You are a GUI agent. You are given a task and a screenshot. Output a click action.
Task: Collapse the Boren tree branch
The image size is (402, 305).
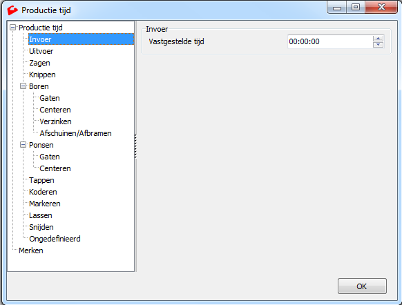coord(23,86)
